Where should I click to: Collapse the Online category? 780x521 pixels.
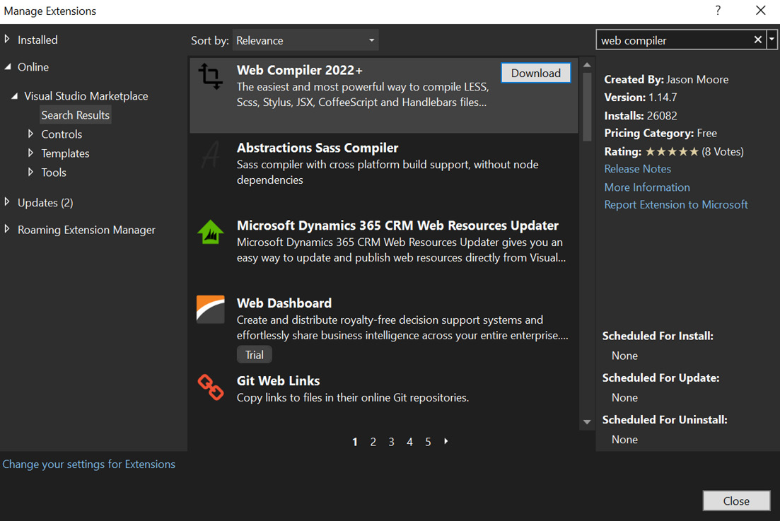point(8,66)
